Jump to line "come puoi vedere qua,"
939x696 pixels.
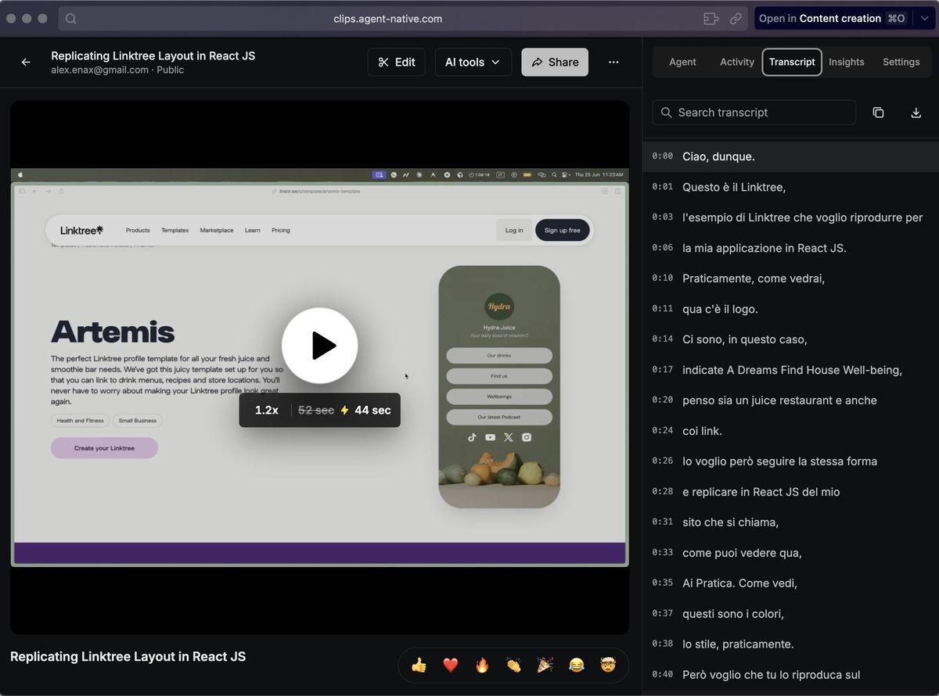click(x=790, y=553)
